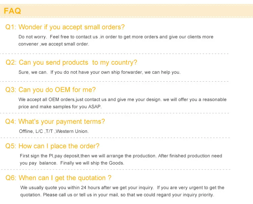Click the answer starting "Sure, we can."

click(x=100, y=72)
